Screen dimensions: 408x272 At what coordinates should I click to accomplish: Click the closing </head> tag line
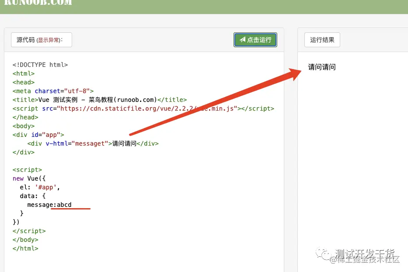[25, 117]
